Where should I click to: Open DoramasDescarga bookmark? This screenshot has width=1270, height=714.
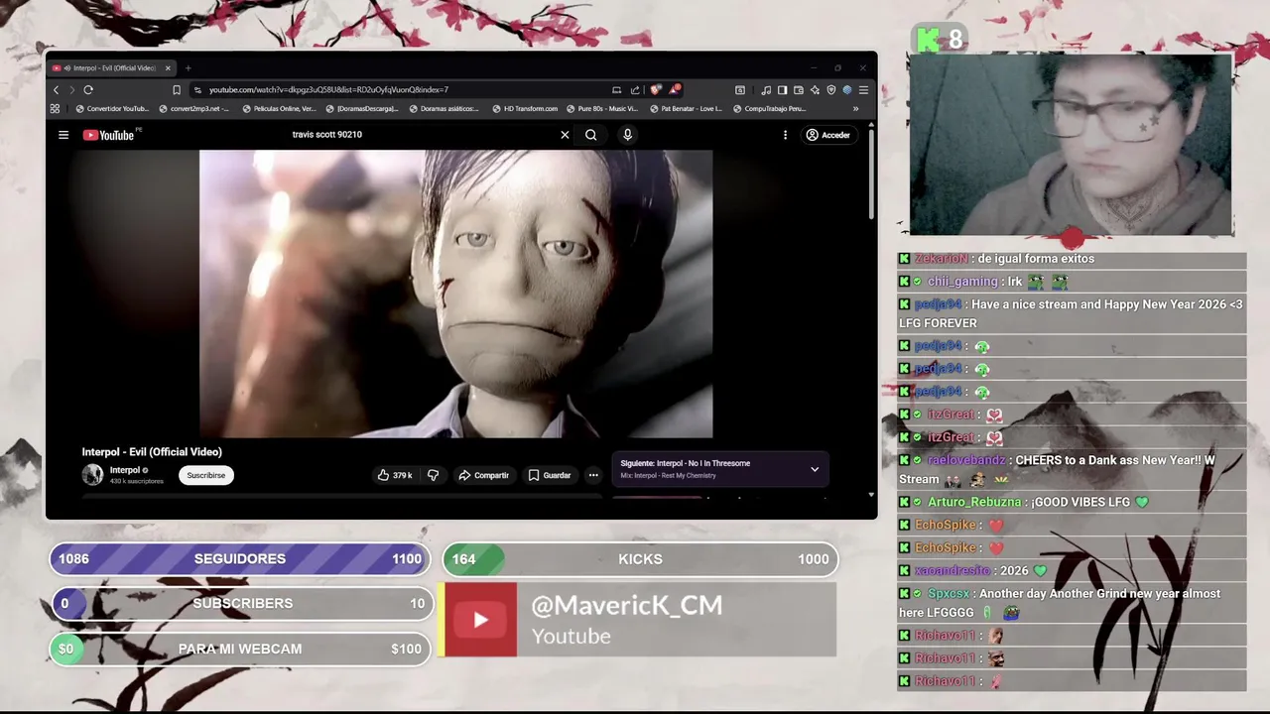pyautogui.click(x=362, y=109)
